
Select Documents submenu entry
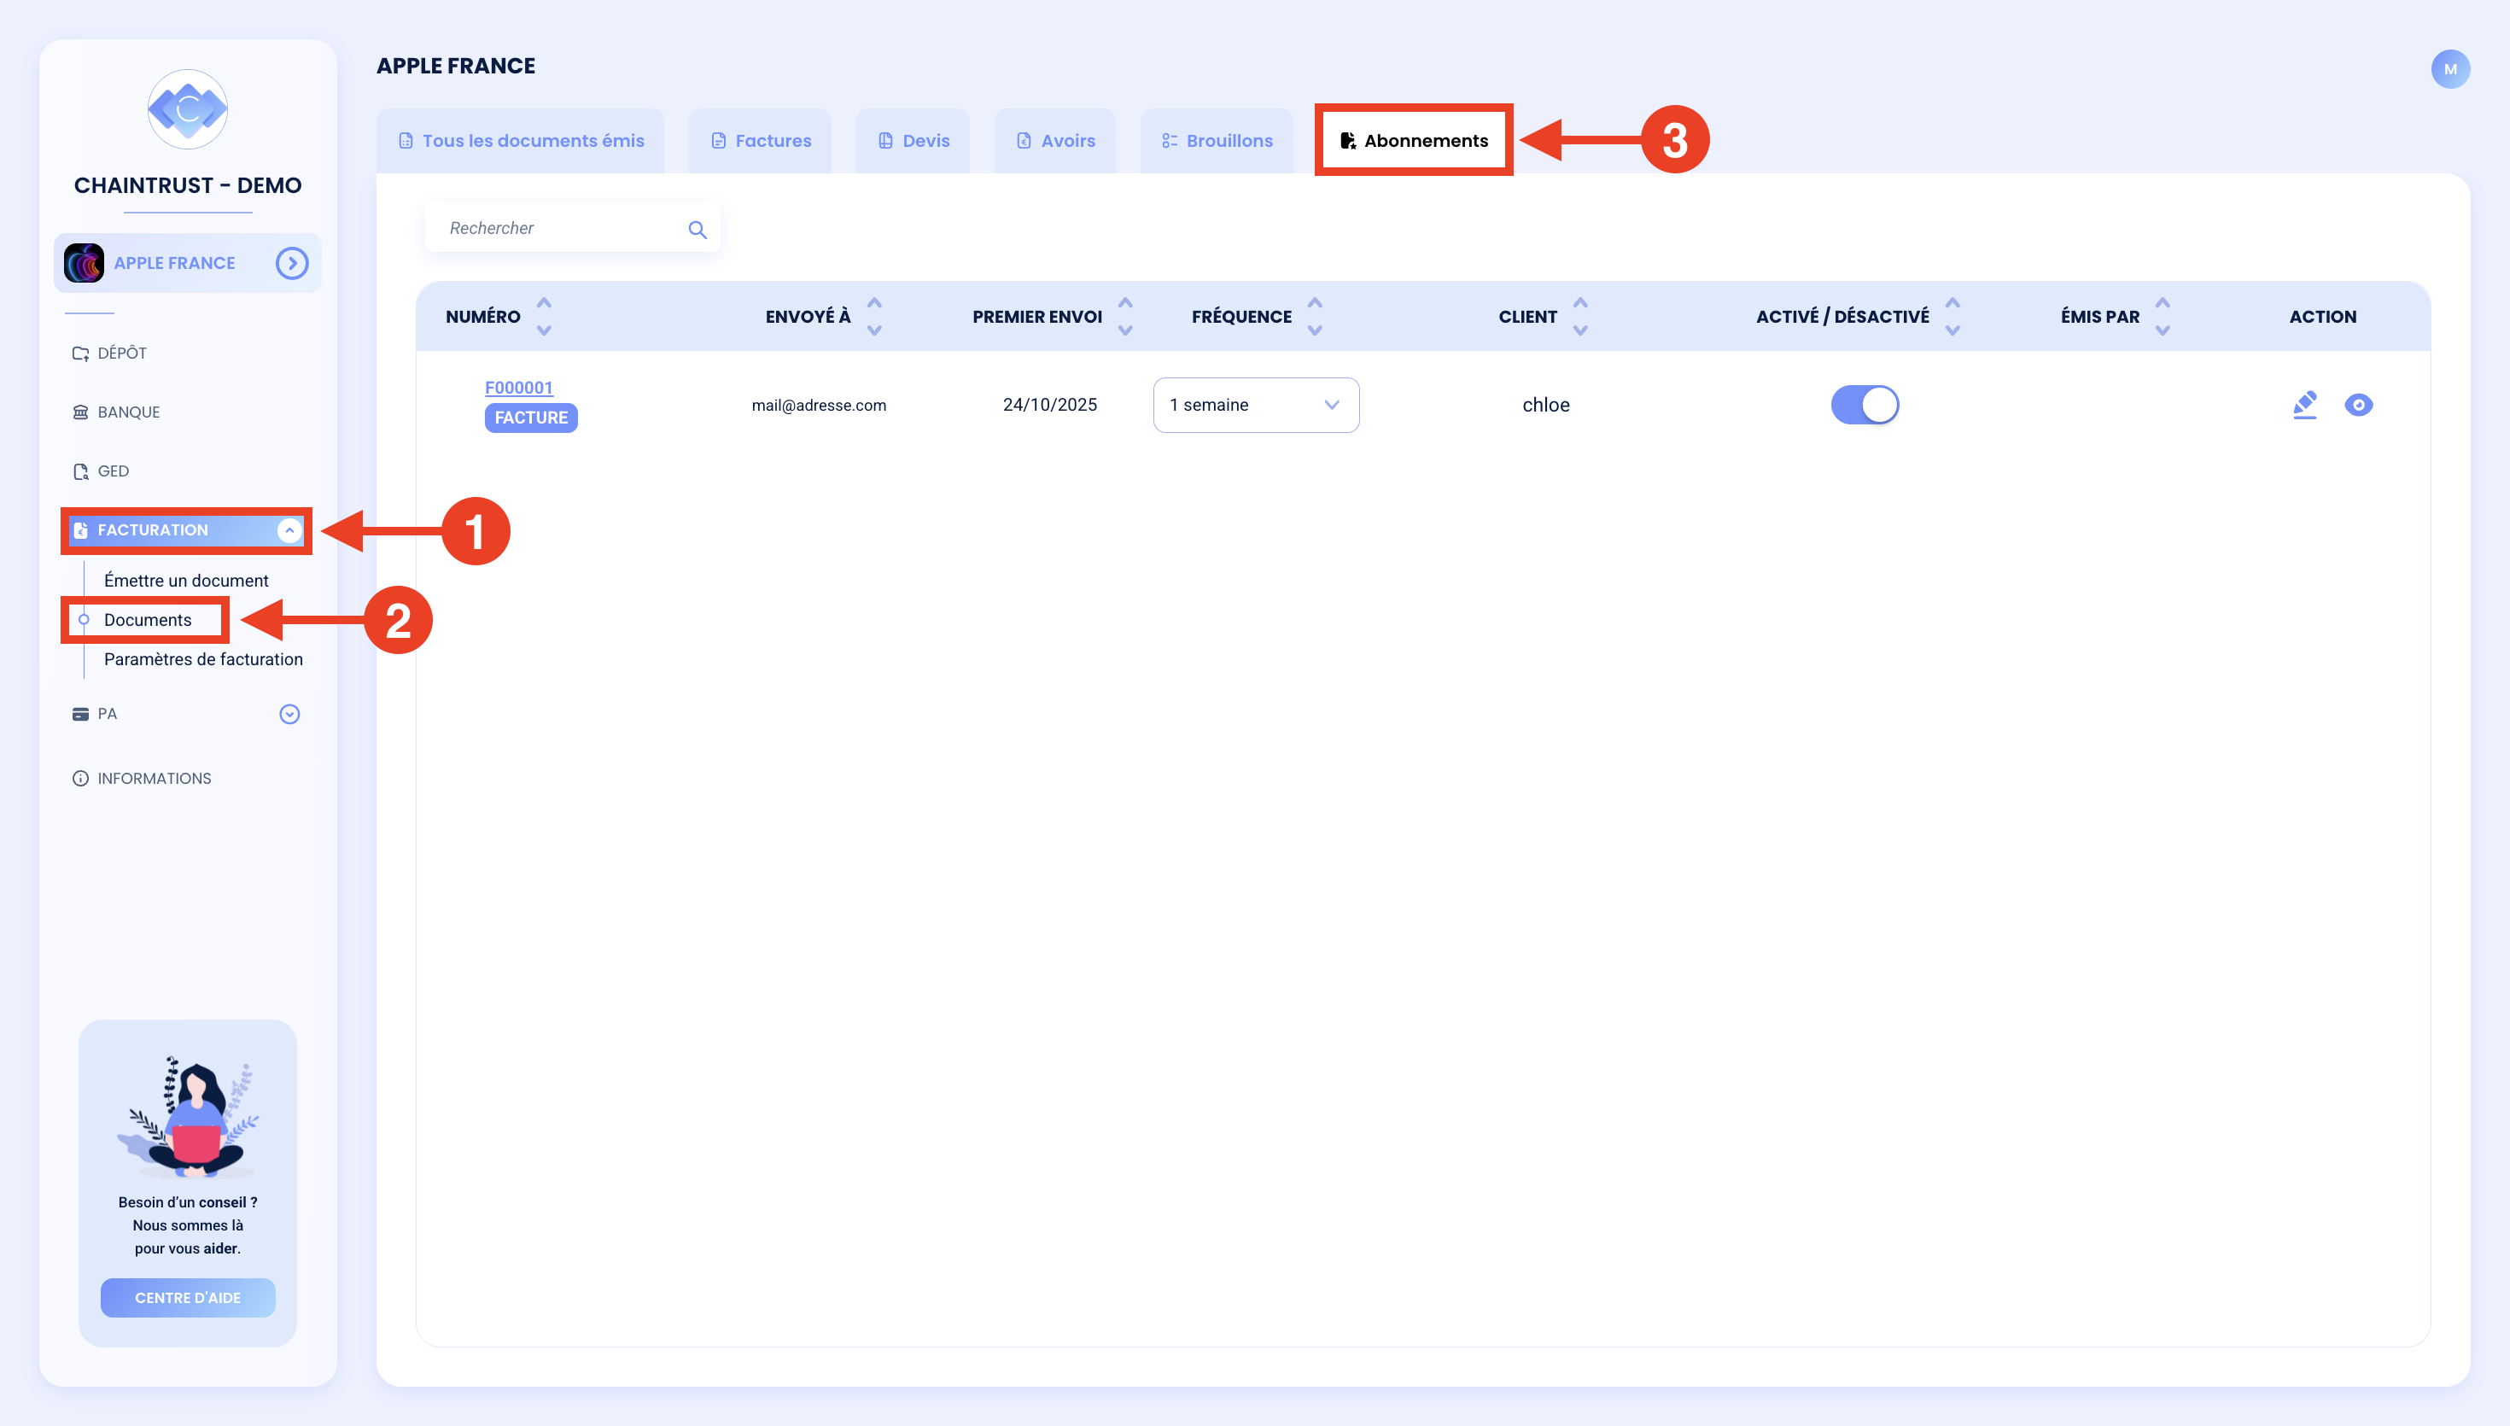(x=148, y=620)
